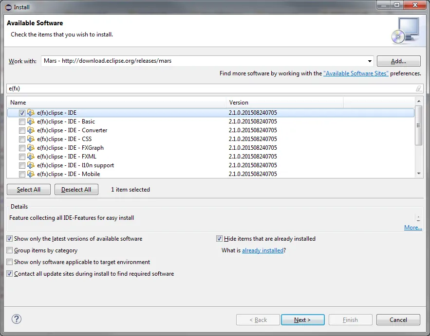The height and width of the screenshot is (336, 430).
Task: Click the Details scroll up arrow
Action: 418,216
